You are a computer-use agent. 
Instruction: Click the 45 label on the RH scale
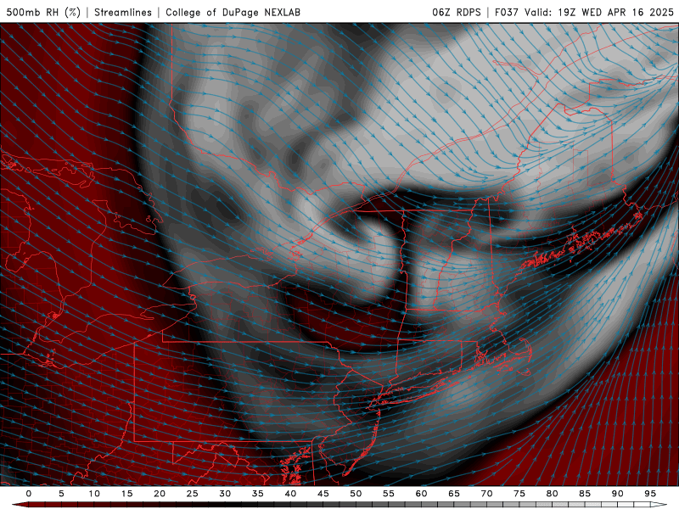pos(323,494)
